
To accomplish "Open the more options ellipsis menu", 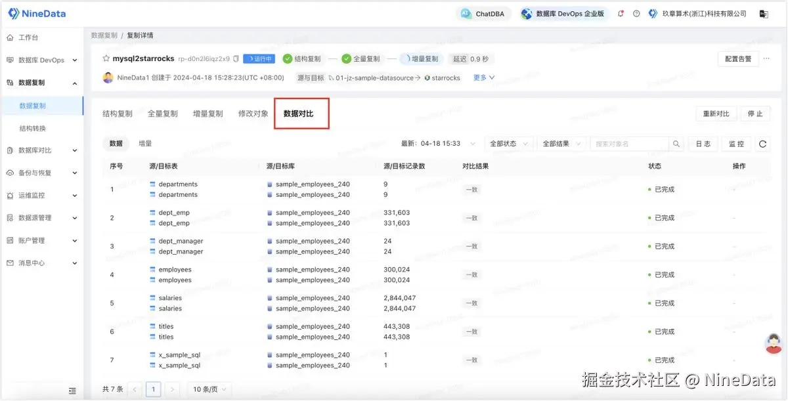I will pos(766,58).
